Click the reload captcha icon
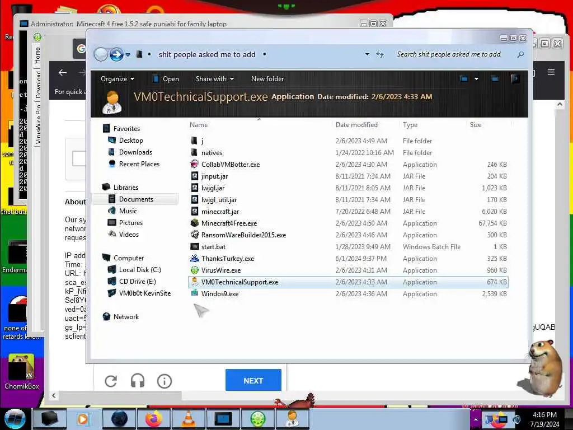 111,381
